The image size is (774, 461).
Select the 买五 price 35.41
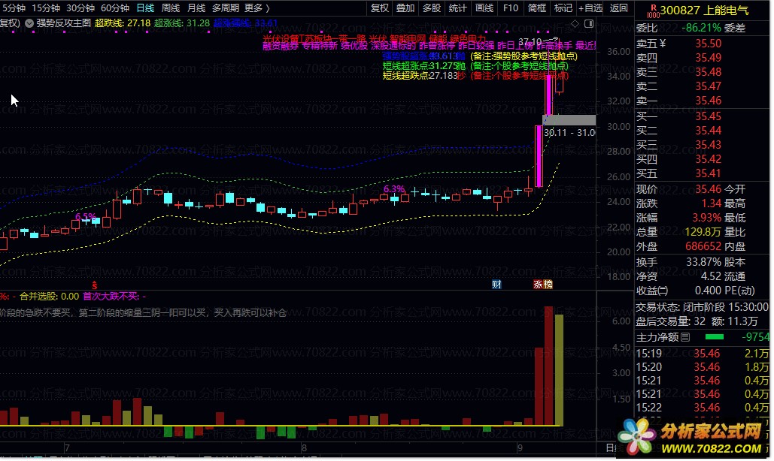coord(708,173)
